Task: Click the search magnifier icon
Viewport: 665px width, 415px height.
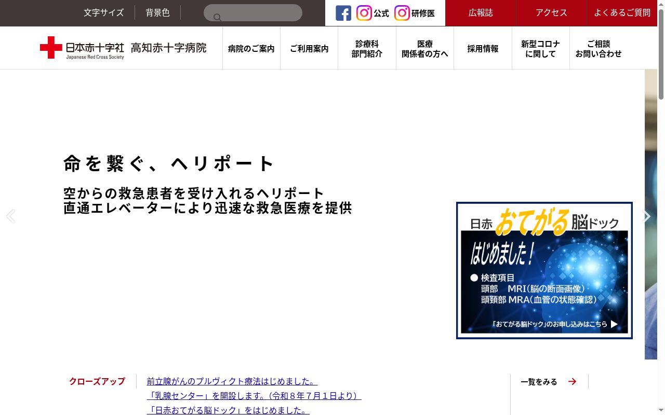Action: 217,18
